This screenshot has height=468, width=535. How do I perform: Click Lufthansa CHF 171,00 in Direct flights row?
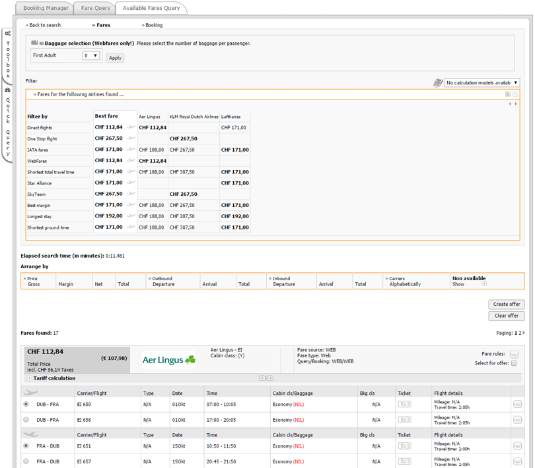click(233, 127)
